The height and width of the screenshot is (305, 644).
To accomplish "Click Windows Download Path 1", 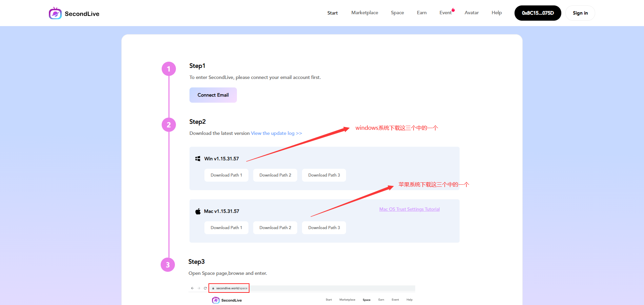I will point(226,175).
